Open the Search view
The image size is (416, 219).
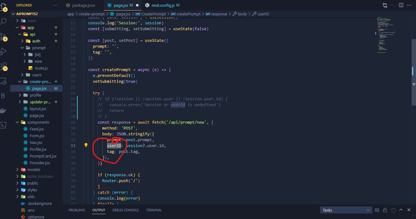pyautogui.click(x=3, y=22)
